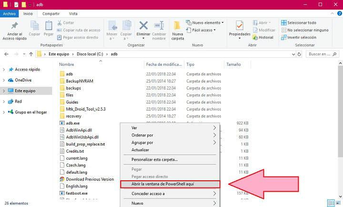
Task: Open Agrupar por in context menu
Action: point(170,143)
